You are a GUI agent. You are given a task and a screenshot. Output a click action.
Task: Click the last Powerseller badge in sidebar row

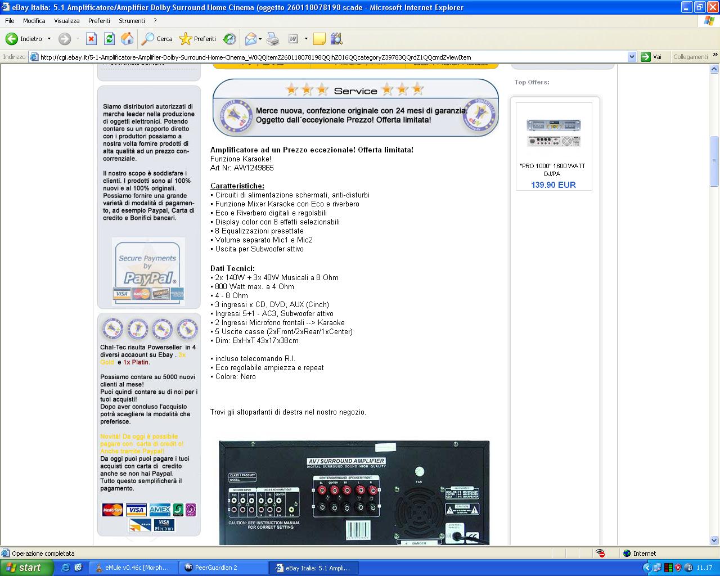tap(187, 329)
